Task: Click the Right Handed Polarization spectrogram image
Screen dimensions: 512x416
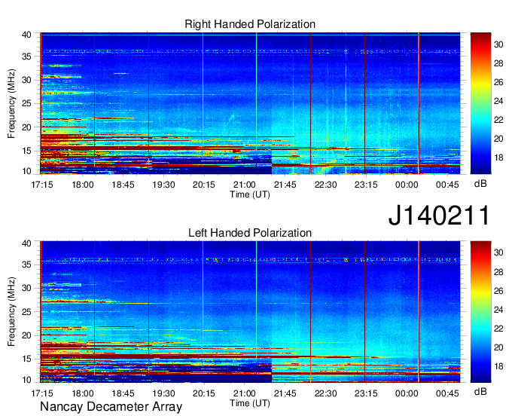Action: [x=250, y=103]
